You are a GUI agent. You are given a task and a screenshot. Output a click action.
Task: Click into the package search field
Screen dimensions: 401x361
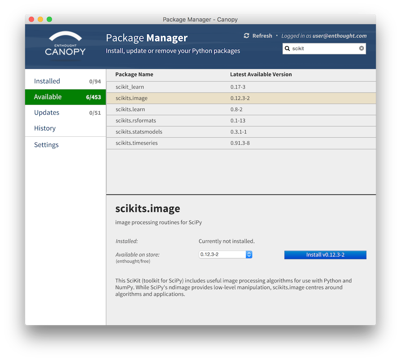click(324, 48)
